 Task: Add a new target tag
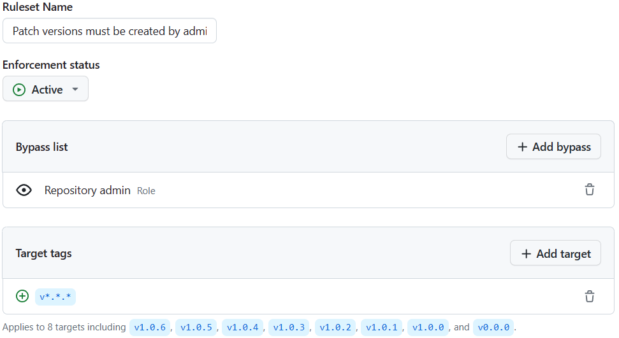[x=555, y=253]
